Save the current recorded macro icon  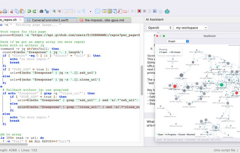160,11
